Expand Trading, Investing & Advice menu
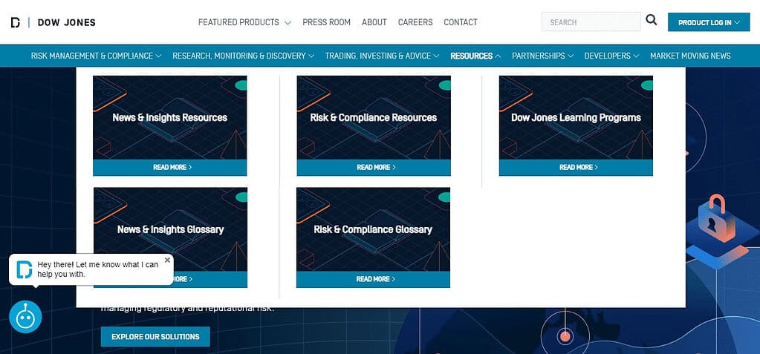The width and height of the screenshot is (760, 354). [382, 56]
